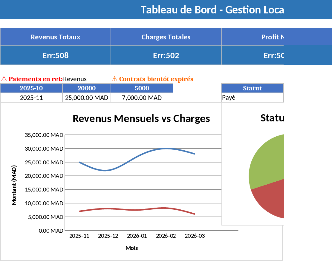This screenshot has width=332, height=261.
Task: Click the Contrats bientôt expirés heading
Action: click(x=156, y=79)
